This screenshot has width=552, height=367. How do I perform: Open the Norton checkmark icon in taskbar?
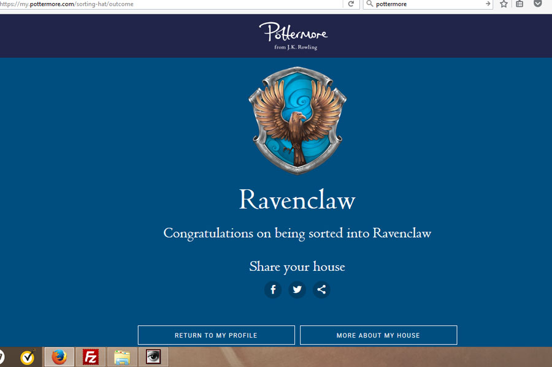click(28, 357)
